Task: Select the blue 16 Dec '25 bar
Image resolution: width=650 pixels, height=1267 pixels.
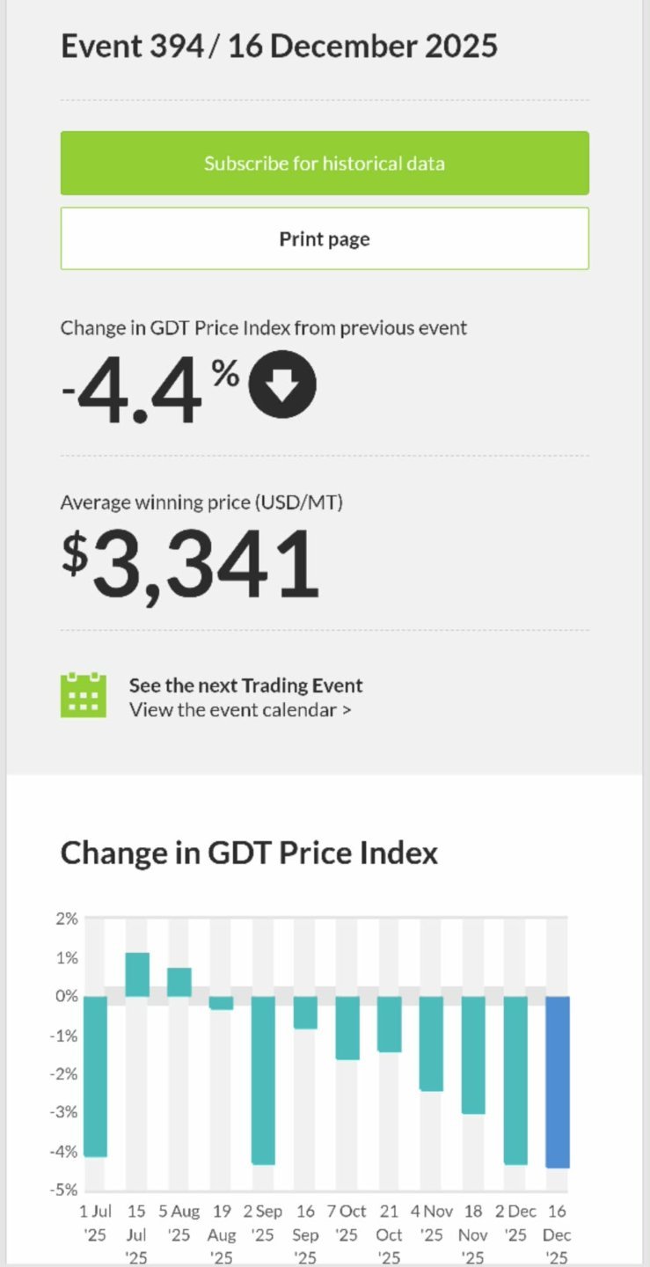Action: pyautogui.click(x=558, y=1081)
